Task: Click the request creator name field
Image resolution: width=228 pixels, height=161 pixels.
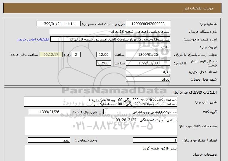Action: click(110, 39)
